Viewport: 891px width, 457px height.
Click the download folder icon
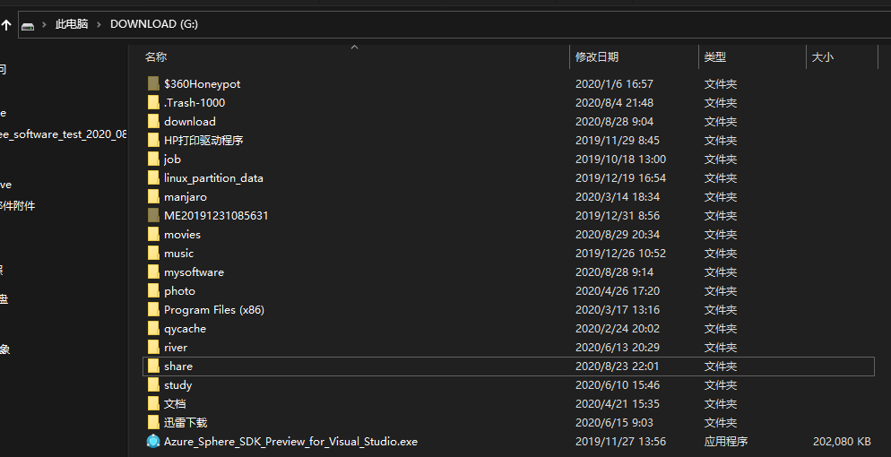pyautogui.click(x=153, y=122)
